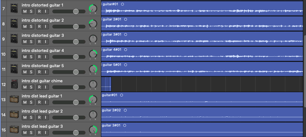The width and height of the screenshot is (306, 137).
Task: Solo intro distorted guitar 3
Action: click(x=31, y=42)
